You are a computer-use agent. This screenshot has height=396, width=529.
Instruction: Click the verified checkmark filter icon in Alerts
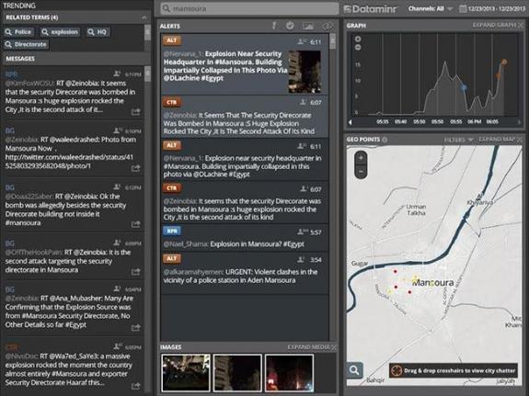point(290,26)
